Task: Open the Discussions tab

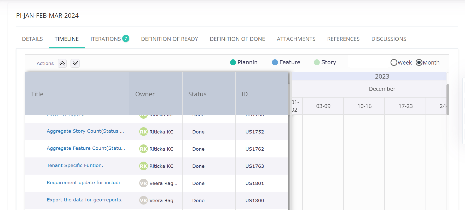Action: coord(388,39)
